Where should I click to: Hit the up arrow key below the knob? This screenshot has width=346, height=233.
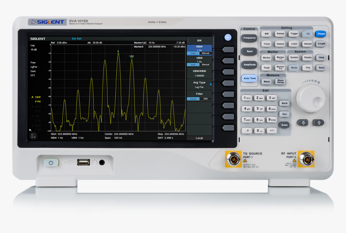point(319,123)
